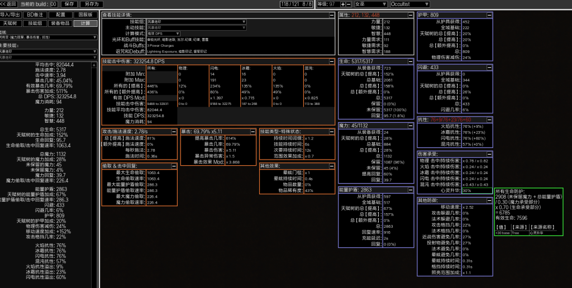Collapse the 偷取 & 击中回复 section

coord(174,166)
